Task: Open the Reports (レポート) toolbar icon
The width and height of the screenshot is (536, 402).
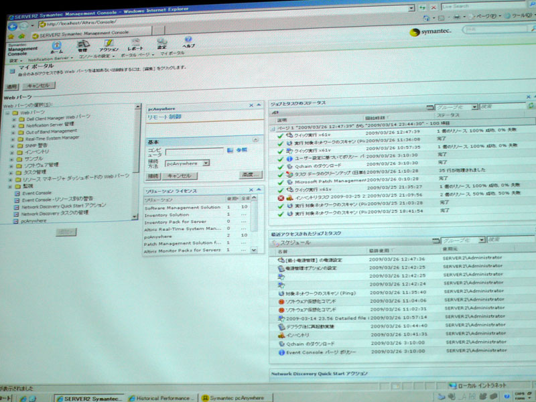Action: tap(135, 44)
